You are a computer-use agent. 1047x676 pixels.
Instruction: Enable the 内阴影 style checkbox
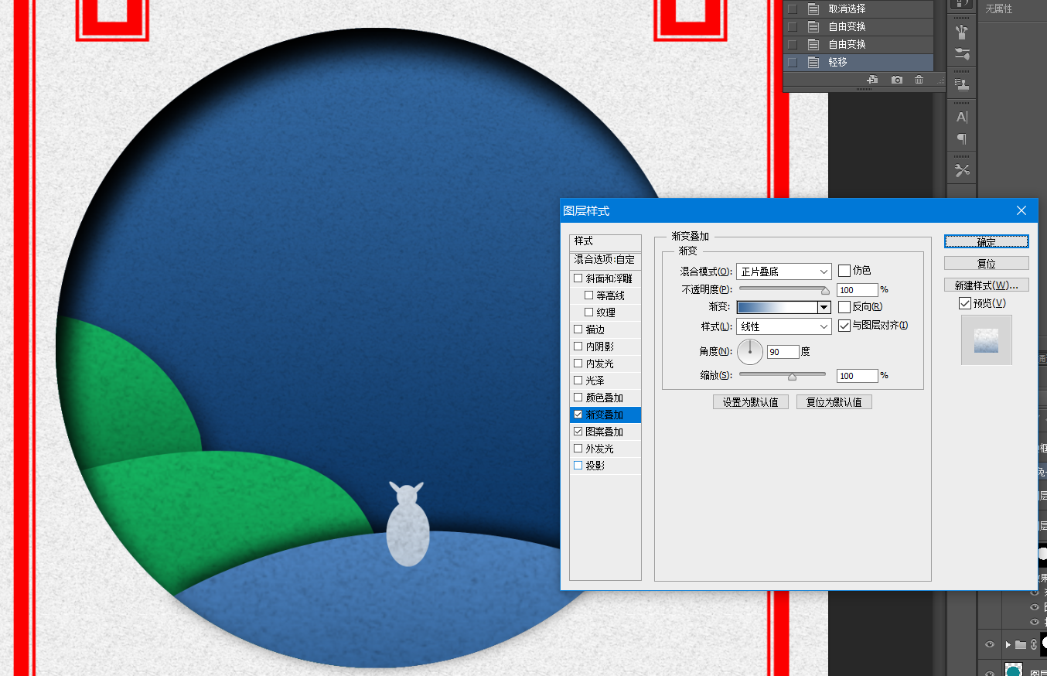(578, 347)
